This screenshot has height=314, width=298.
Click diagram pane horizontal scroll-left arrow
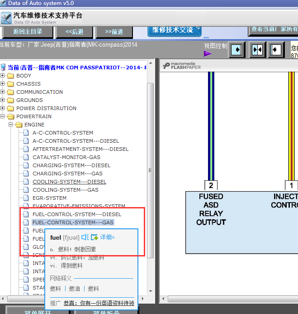pyautogui.click(x=163, y=299)
